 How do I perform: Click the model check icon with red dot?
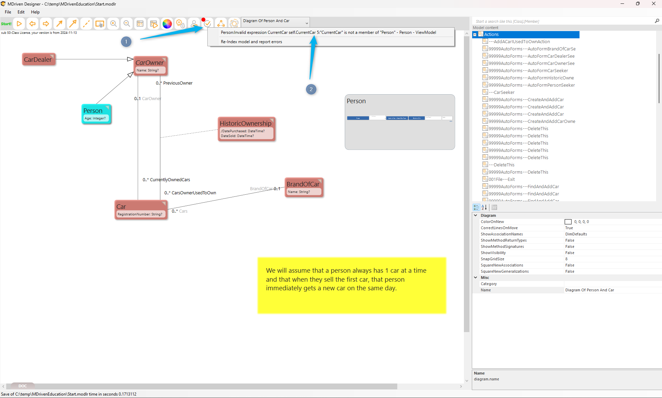(x=207, y=23)
